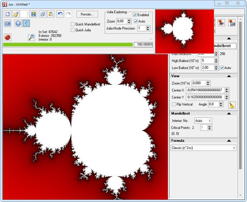Click the Critical Points spinner arrows
The image size is (247, 202).
209,127
